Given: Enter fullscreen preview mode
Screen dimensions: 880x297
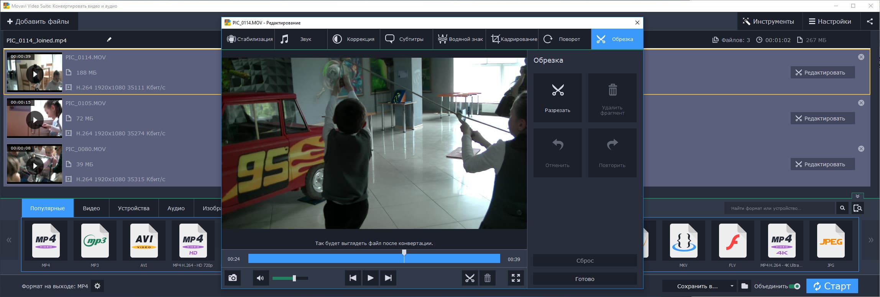Looking at the screenshot, I should (516, 278).
